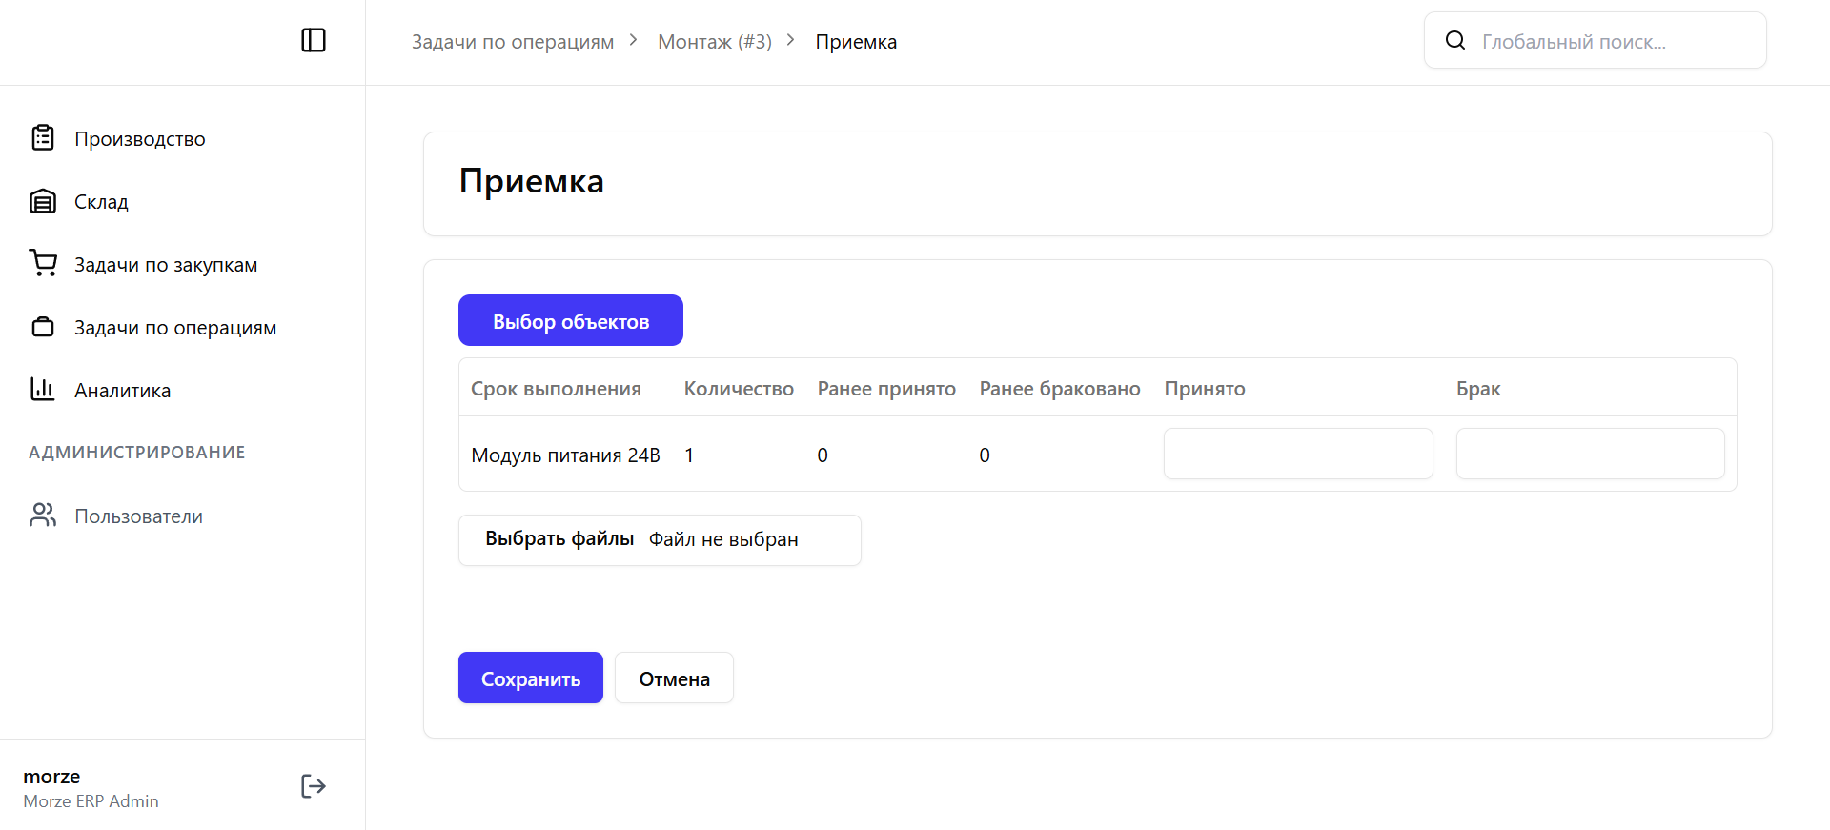
Task: Log out using the exit icon
Action: coord(314,786)
